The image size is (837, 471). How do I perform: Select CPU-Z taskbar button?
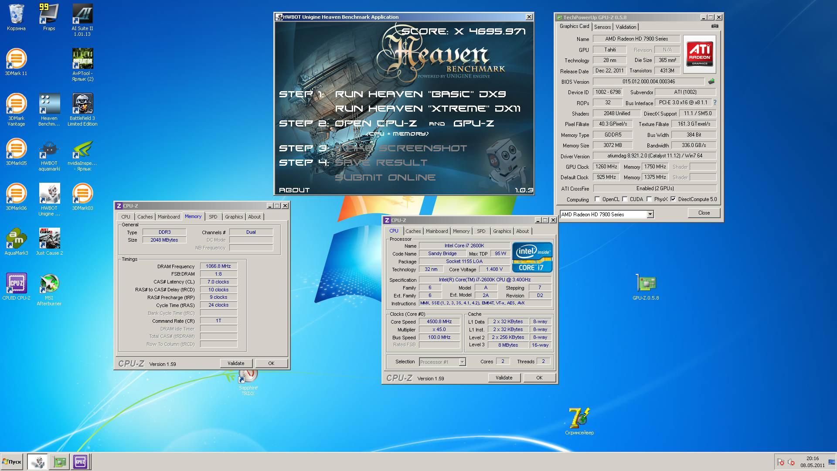(80, 462)
